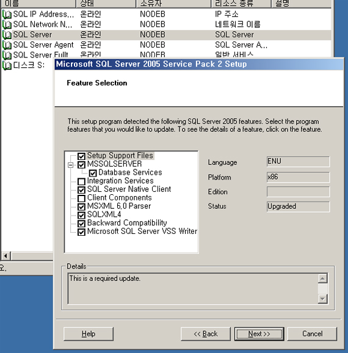Enable the Integration Services checkbox
The image size is (348, 353).
(81, 181)
